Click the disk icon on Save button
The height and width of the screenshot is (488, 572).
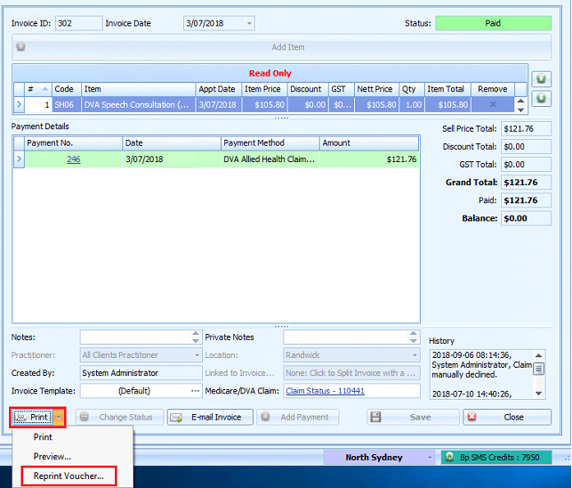coord(375,417)
